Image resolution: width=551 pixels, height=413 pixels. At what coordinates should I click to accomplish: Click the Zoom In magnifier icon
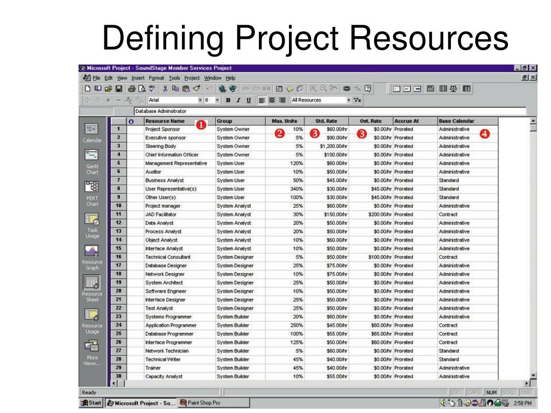(x=313, y=89)
